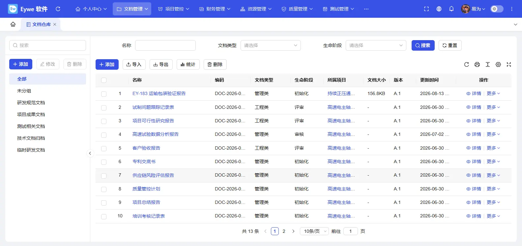Screen dimensions: 522x246
Task: Toggle fullscreen mode icon in header
Action: (x=426, y=9)
